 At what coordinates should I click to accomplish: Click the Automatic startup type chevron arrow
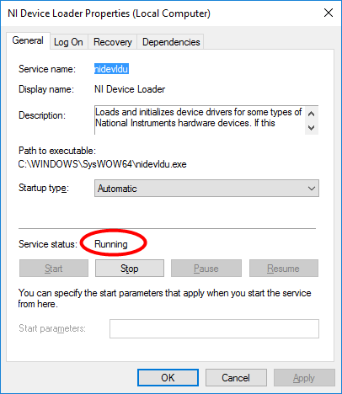coord(312,189)
